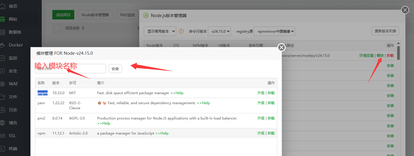Click the red 卸载 link for v24.15.0
The width and height of the screenshot is (414, 156).
[x=390, y=56]
